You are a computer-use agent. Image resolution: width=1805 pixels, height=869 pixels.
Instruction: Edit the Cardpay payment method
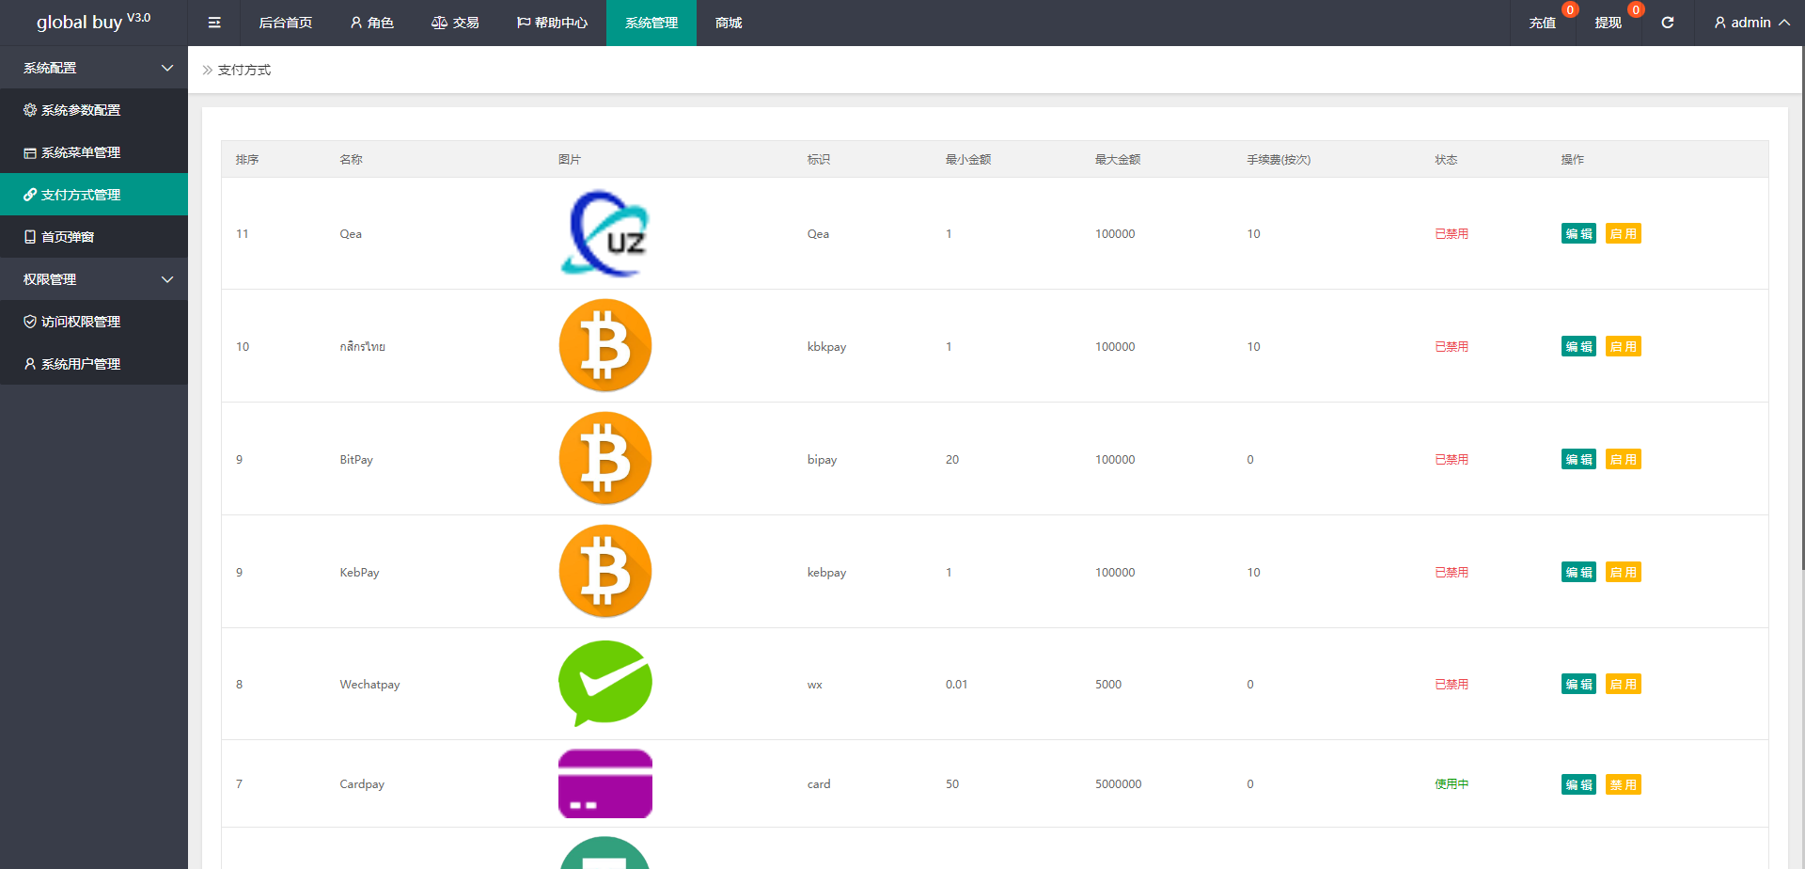coord(1578,784)
